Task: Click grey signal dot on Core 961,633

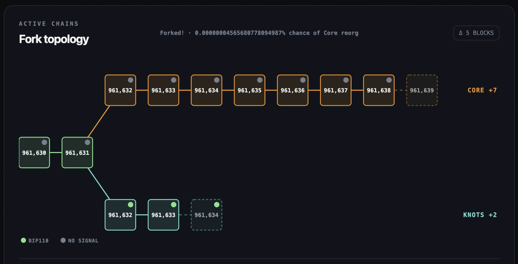Action: click(x=174, y=80)
